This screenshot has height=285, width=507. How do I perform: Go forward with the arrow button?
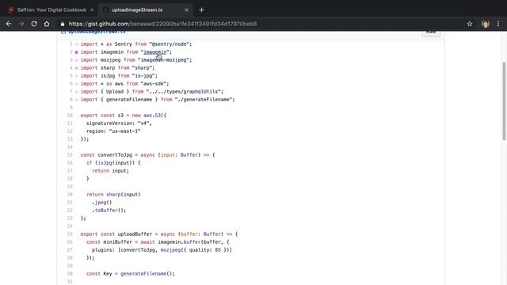[21, 24]
